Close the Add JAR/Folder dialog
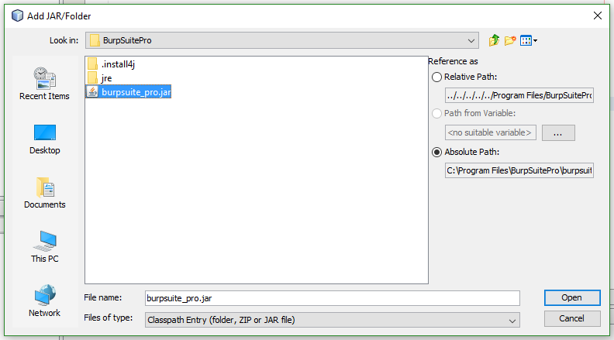This screenshot has height=340, width=614. pyautogui.click(x=597, y=15)
